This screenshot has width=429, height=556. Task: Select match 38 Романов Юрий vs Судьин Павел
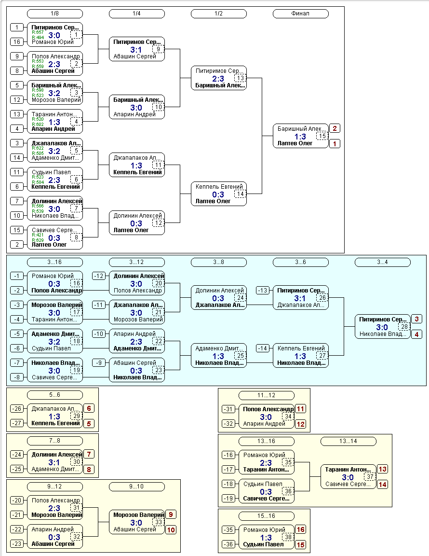coord(267,537)
